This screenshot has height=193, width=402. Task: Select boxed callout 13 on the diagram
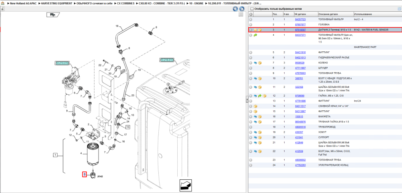coord(128,127)
